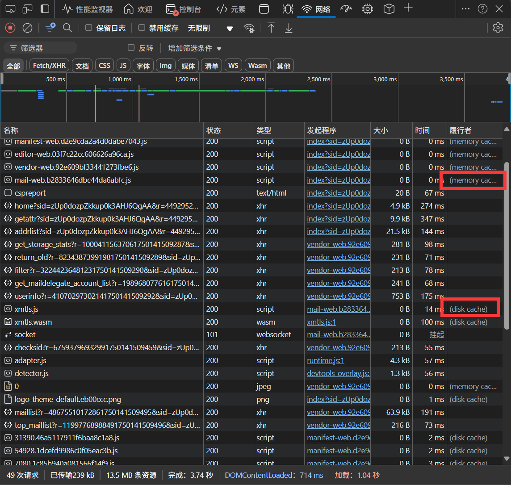Switch to the 控制台 tab

pyautogui.click(x=183, y=9)
